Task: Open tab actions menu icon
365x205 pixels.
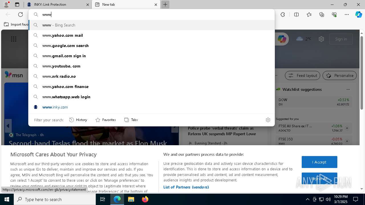Action: (17, 5)
